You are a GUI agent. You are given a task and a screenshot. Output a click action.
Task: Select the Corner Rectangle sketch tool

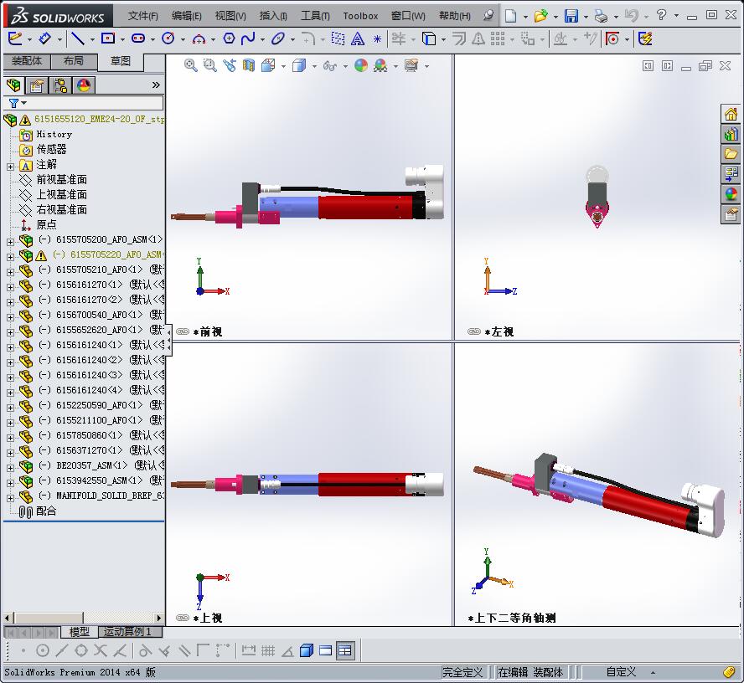click(108, 39)
